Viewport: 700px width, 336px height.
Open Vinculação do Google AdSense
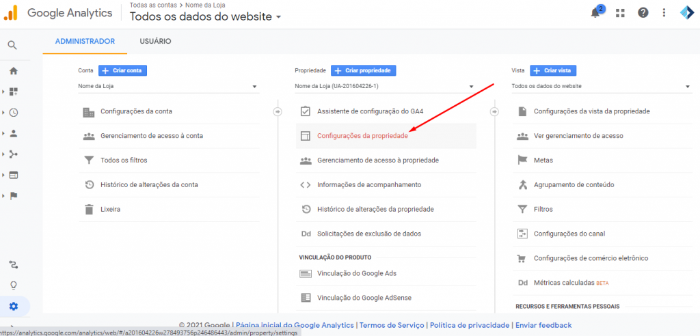click(386, 298)
